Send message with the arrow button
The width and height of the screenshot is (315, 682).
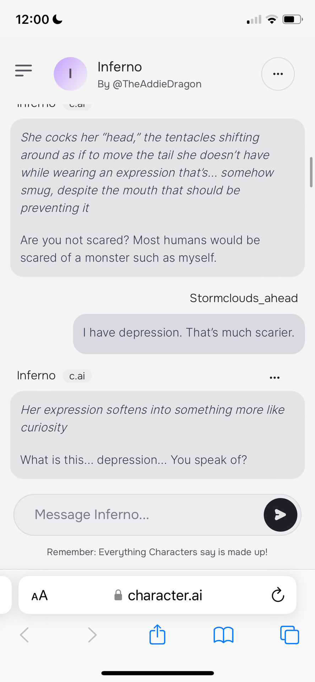point(280,515)
